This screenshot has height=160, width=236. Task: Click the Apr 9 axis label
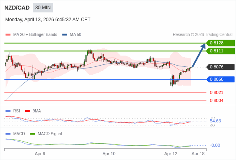tap(40, 154)
